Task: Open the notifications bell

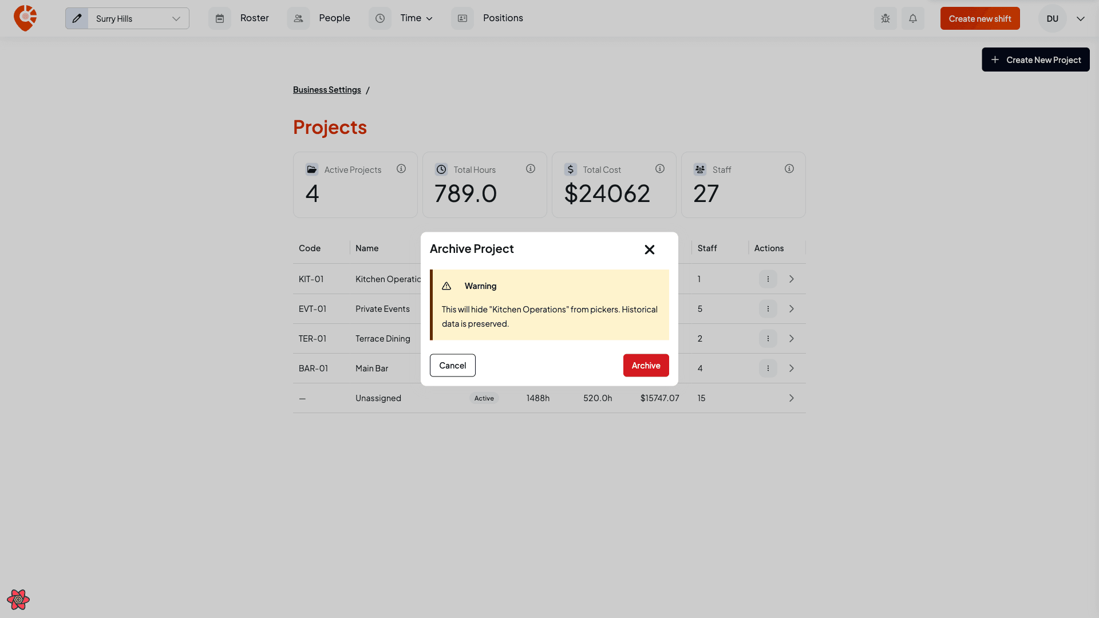Action: pyautogui.click(x=913, y=18)
